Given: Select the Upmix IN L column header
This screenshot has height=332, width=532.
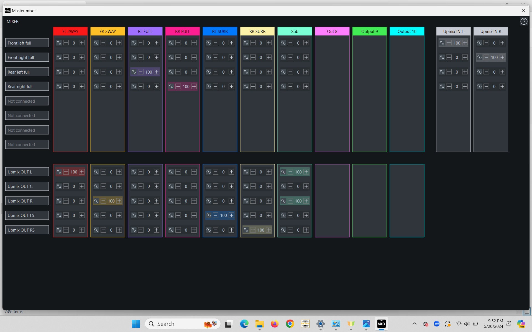Looking at the screenshot, I should click(x=453, y=31).
